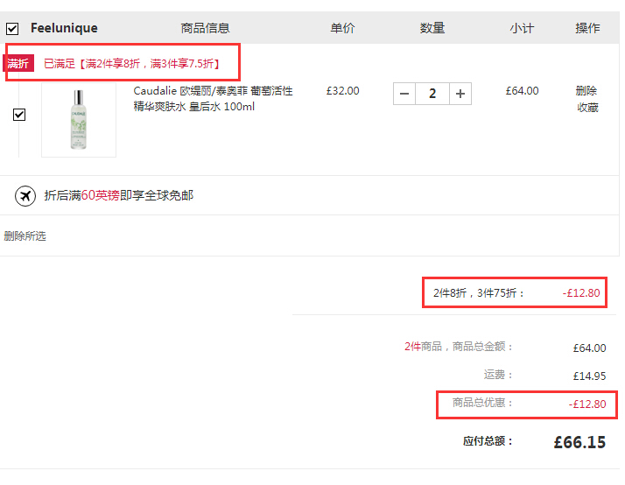Click the quantity input field showing 2
Image resolution: width=625 pixels, height=485 pixels.
432,94
